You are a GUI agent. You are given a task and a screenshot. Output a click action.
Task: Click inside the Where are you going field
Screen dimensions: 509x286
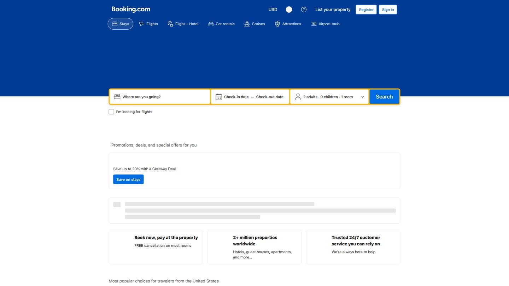159,96
